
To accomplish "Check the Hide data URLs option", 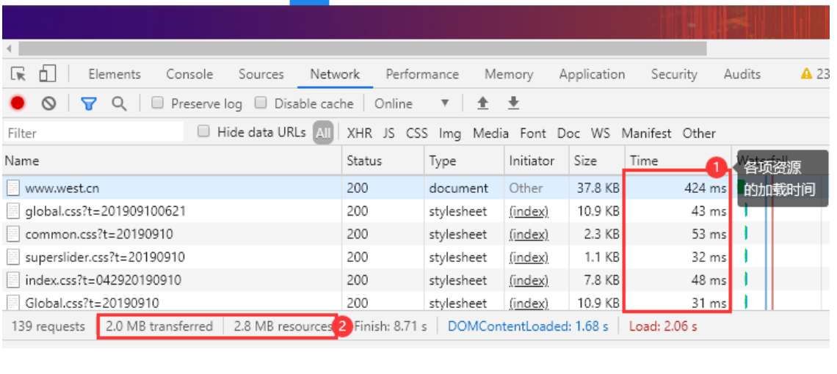I will point(203,132).
